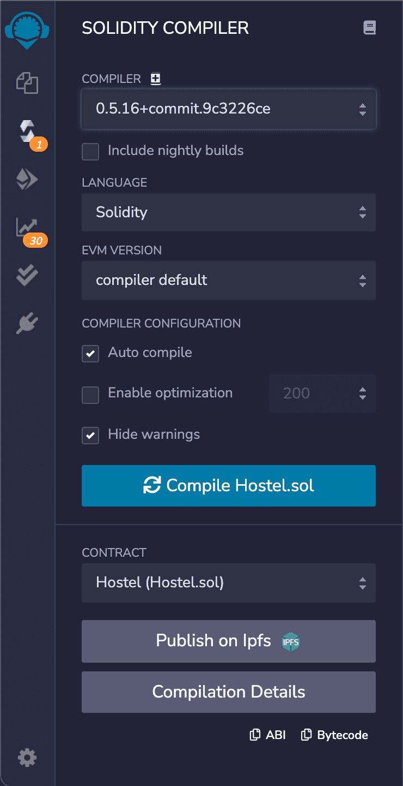403x786 pixels.
Task: Open the Deploy and Run Transactions panel
Action: coord(27,178)
